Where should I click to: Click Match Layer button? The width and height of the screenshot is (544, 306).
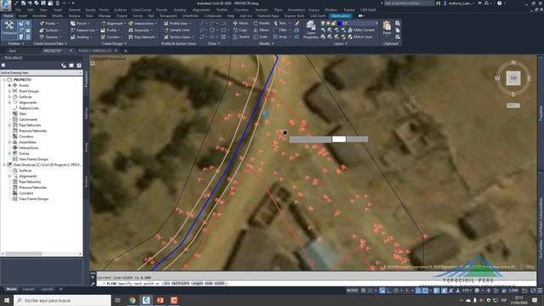[360, 37]
